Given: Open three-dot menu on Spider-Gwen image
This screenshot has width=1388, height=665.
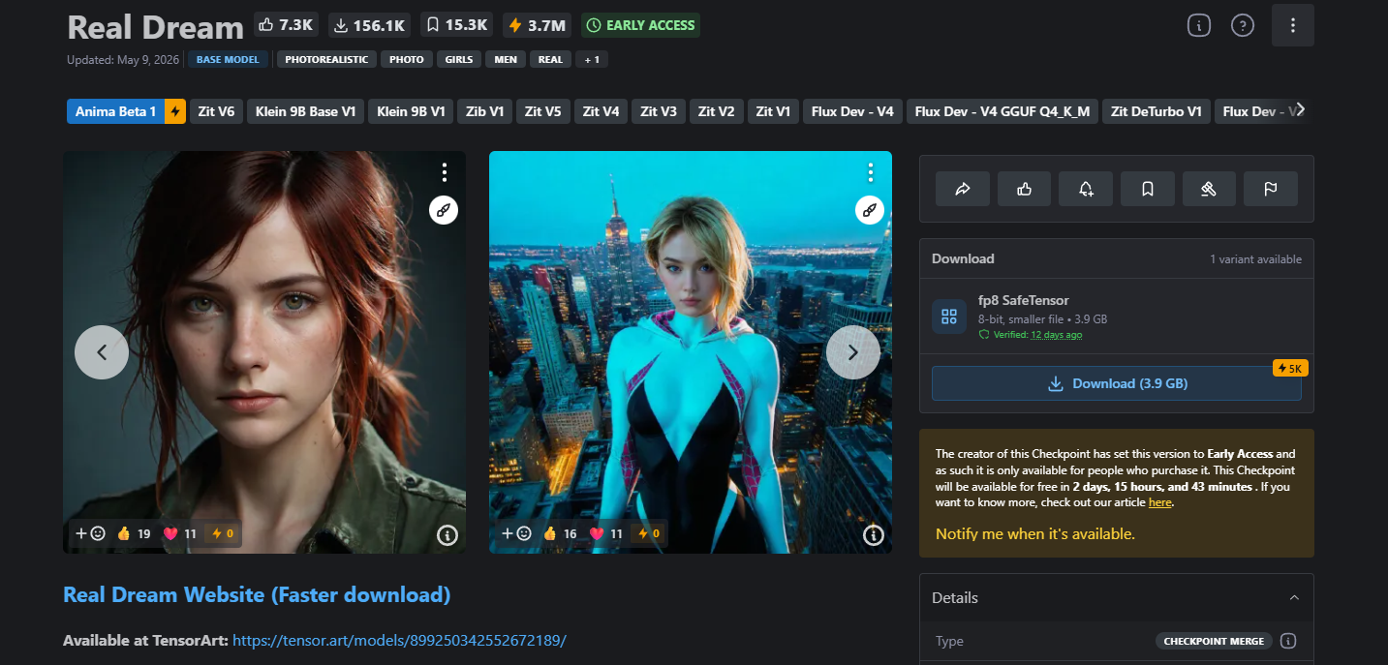Looking at the screenshot, I should (x=871, y=172).
